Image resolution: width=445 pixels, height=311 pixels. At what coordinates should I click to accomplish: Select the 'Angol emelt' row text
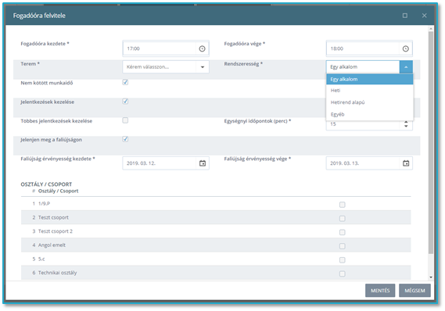[x=52, y=245]
